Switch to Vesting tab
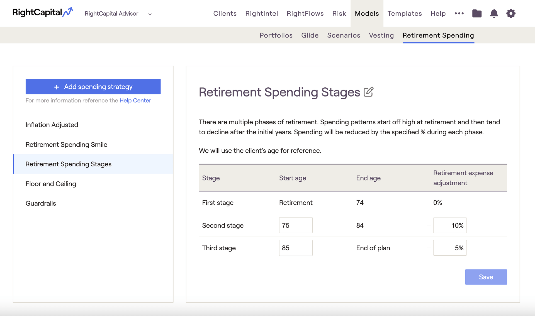Viewport: 535px width, 316px height. point(381,35)
